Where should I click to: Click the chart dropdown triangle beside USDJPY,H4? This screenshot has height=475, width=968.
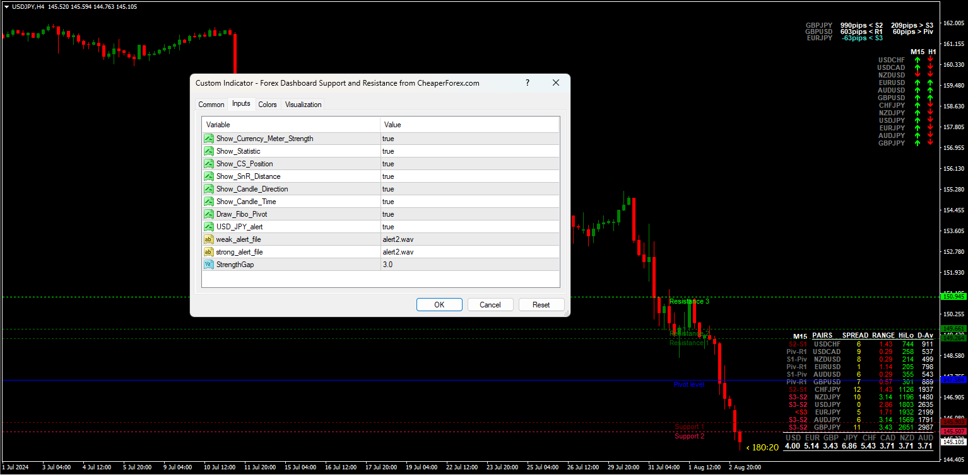pyautogui.click(x=6, y=6)
